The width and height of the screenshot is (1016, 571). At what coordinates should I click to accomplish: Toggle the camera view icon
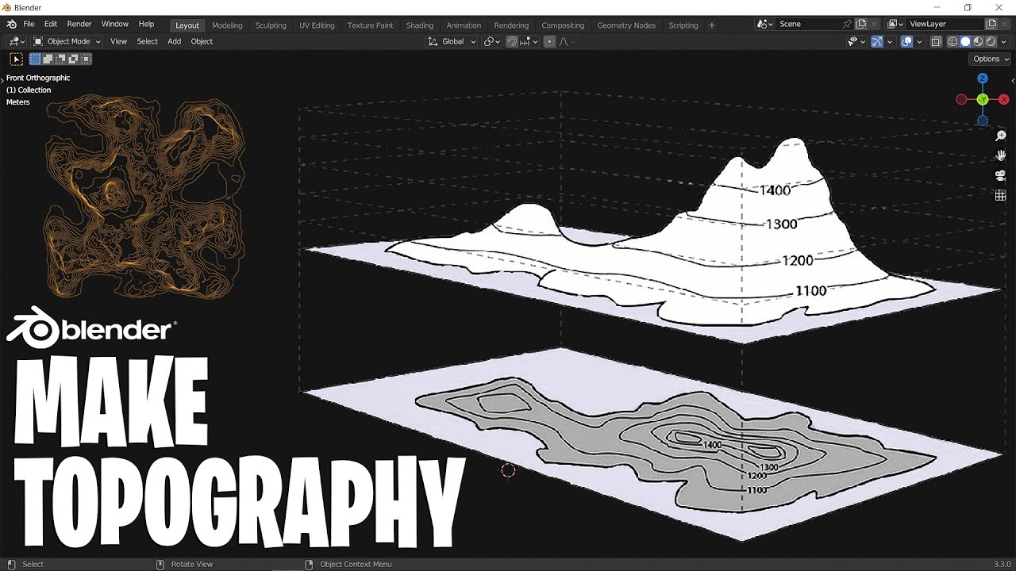pyautogui.click(x=1000, y=175)
